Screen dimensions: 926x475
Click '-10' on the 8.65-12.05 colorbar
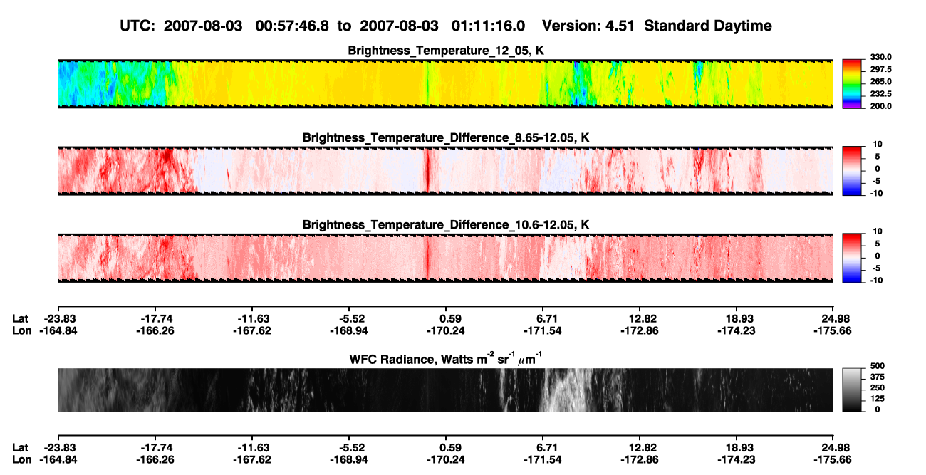pos(877,193)
